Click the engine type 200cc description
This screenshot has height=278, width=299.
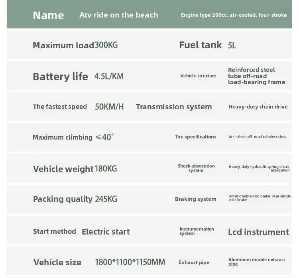pyautogui.click(x=234, y=15)
